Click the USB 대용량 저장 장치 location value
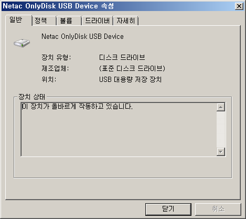Viewport: 246px width, 219px height. click(x=130, y=79)
